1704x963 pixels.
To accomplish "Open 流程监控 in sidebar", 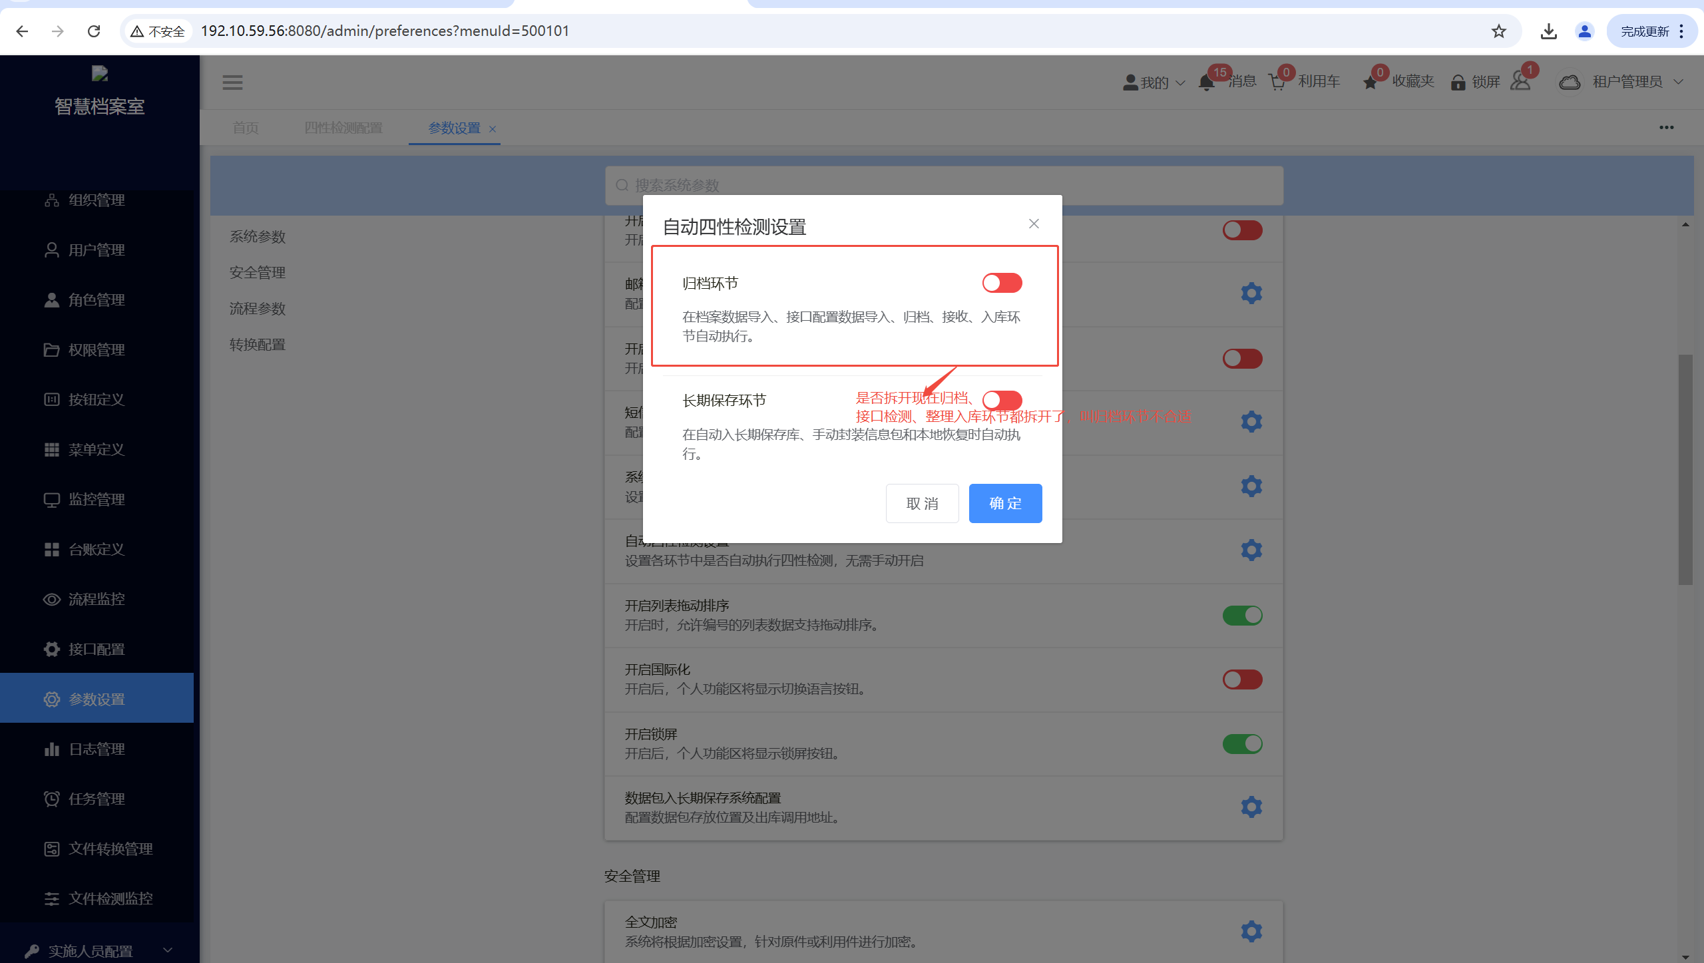I will (x=97, y=599).
